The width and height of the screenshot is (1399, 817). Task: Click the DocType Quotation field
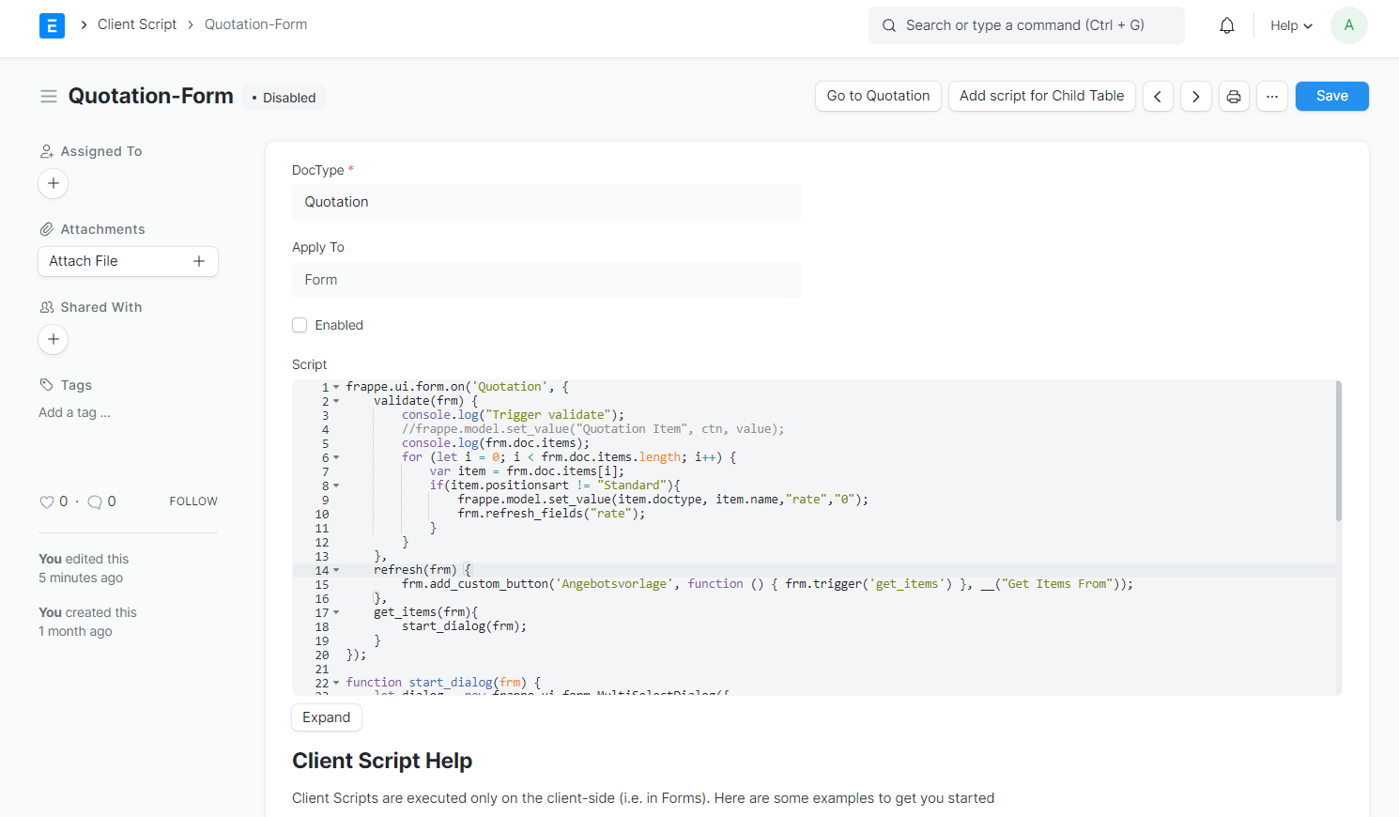pos(546,202)
